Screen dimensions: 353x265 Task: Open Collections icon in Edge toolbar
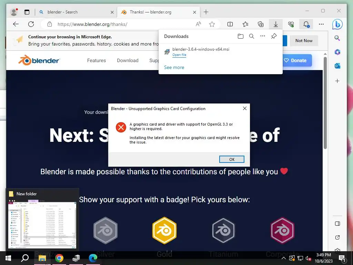pyautogui.click(x=261, y=24)
